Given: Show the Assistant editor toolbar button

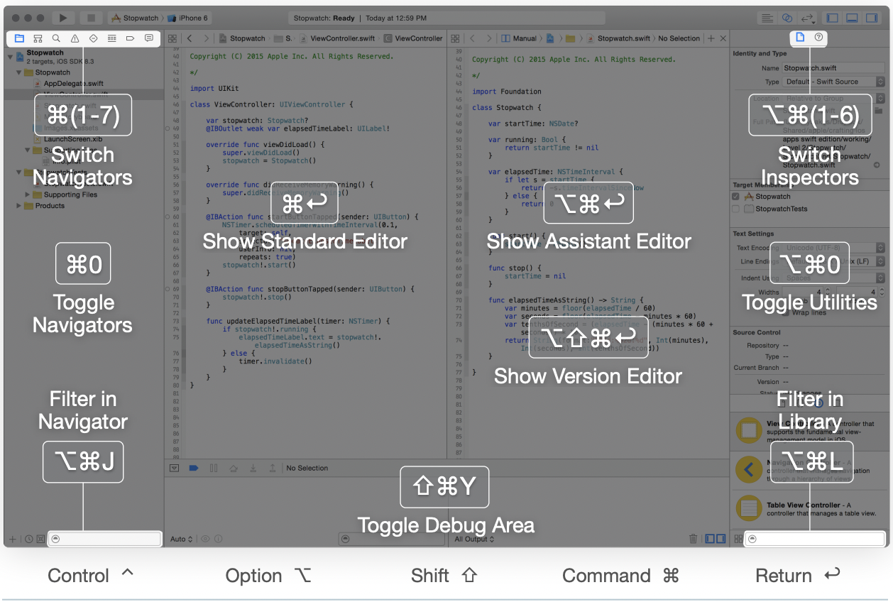Looking at the screenshot, I should click(787, 18).
